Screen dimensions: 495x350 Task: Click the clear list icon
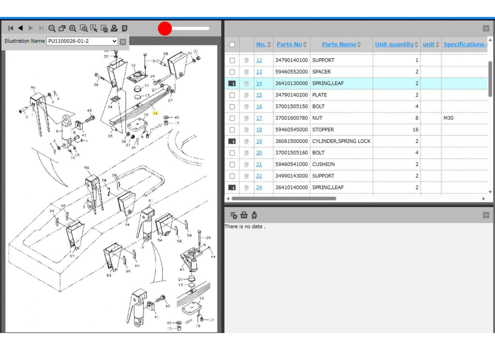click(233, 215)
